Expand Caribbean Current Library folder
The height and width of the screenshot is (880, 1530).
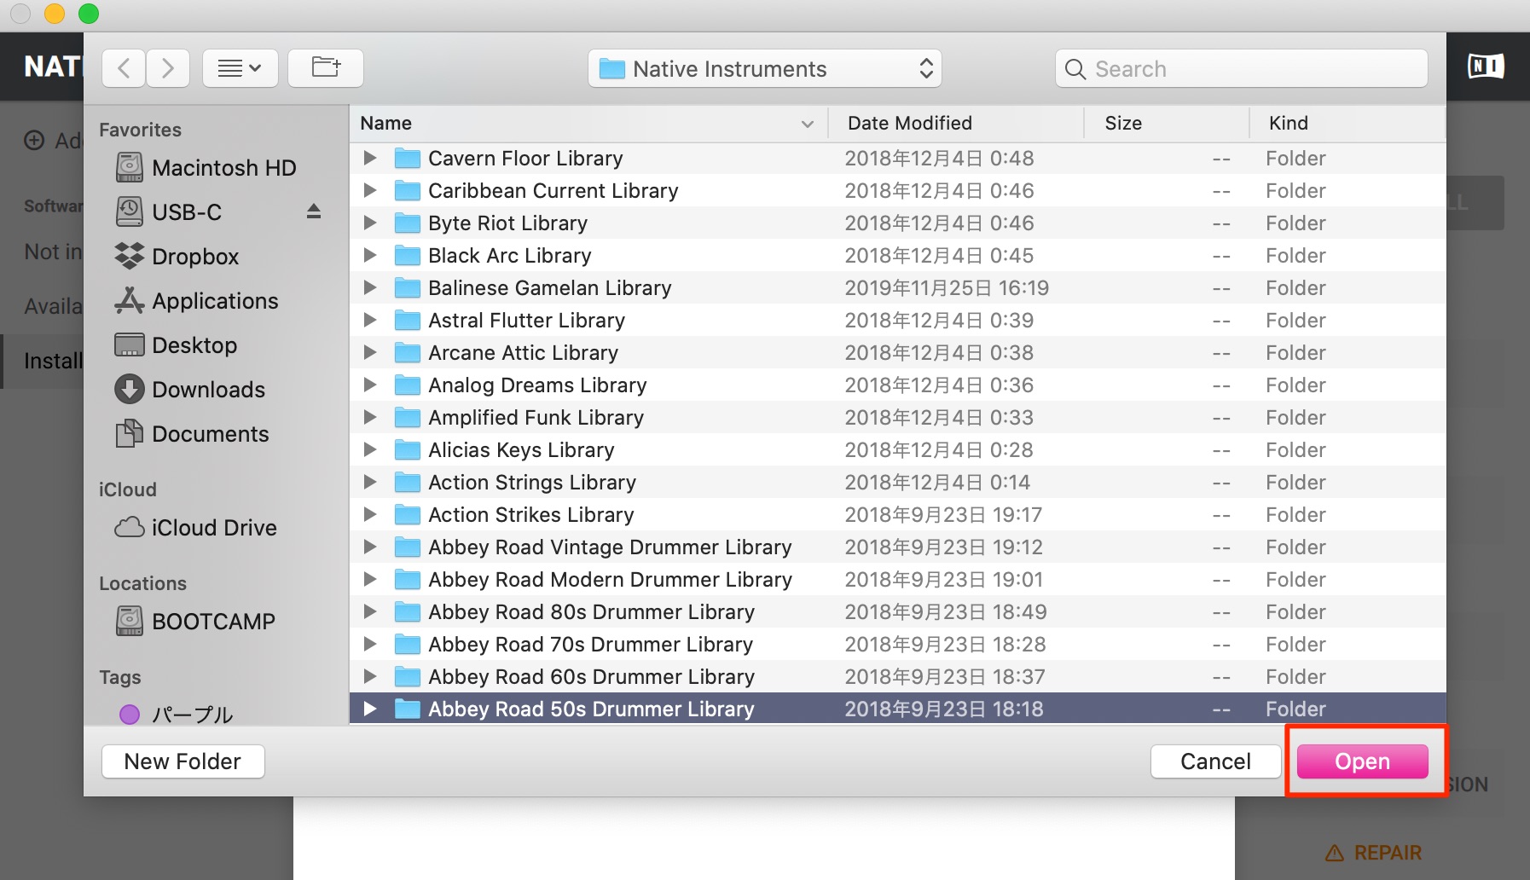(370, 190)
